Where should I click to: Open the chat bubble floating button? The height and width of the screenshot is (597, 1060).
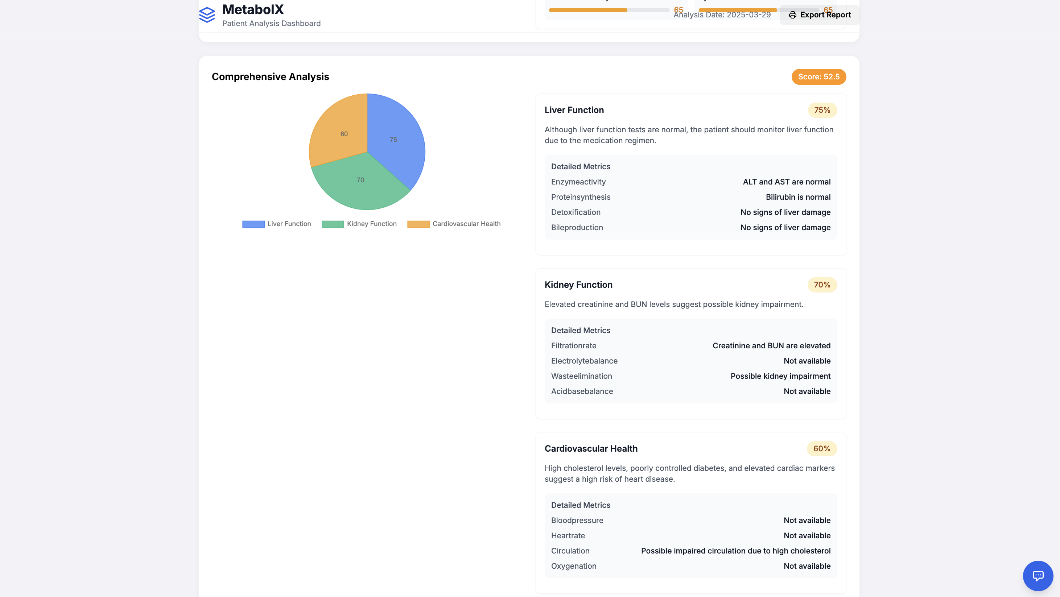coord(1038,575)
